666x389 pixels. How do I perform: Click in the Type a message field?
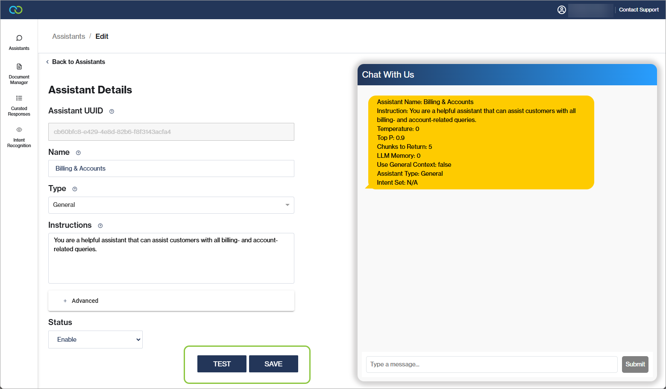pos(491,364)
